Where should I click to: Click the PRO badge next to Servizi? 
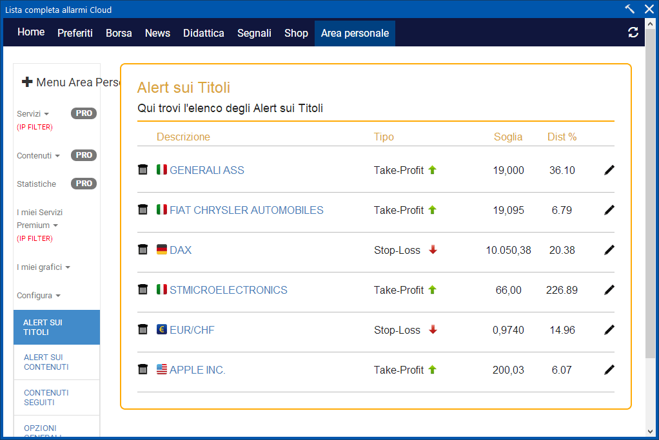coord(84,113)
